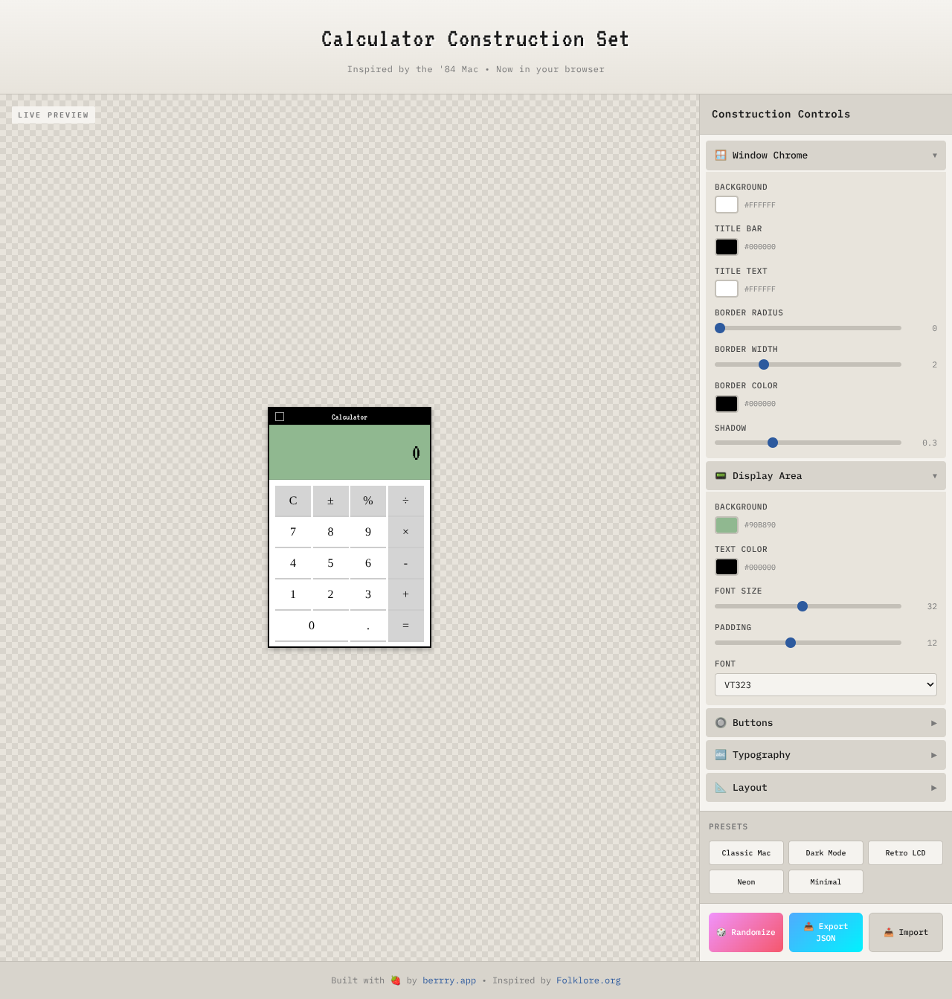Click the strawberry icon in the footer
Viewport: 952px width, 999px height.
395,980
